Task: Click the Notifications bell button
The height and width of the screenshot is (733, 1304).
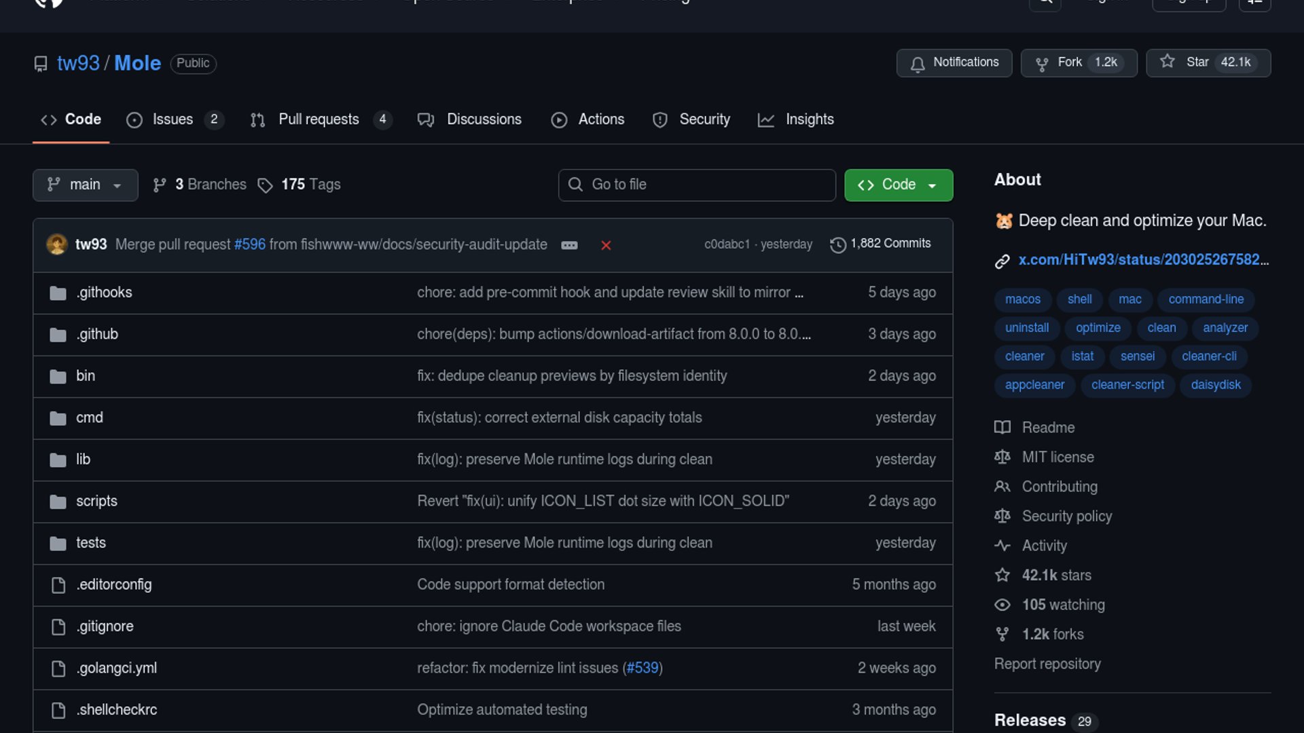Action: coord(954,62)
